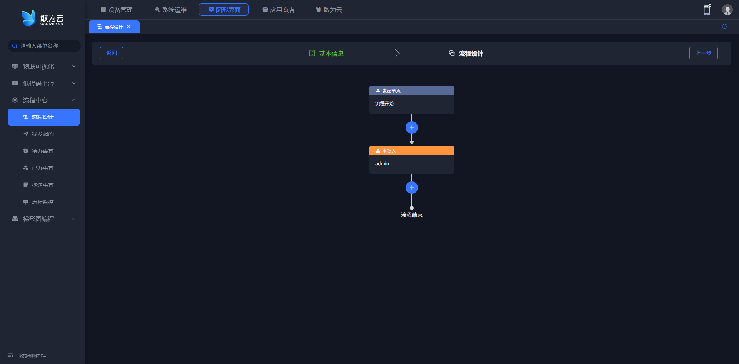
Task: Click the person icon on 审批人 header
Action: coord(378,151)
